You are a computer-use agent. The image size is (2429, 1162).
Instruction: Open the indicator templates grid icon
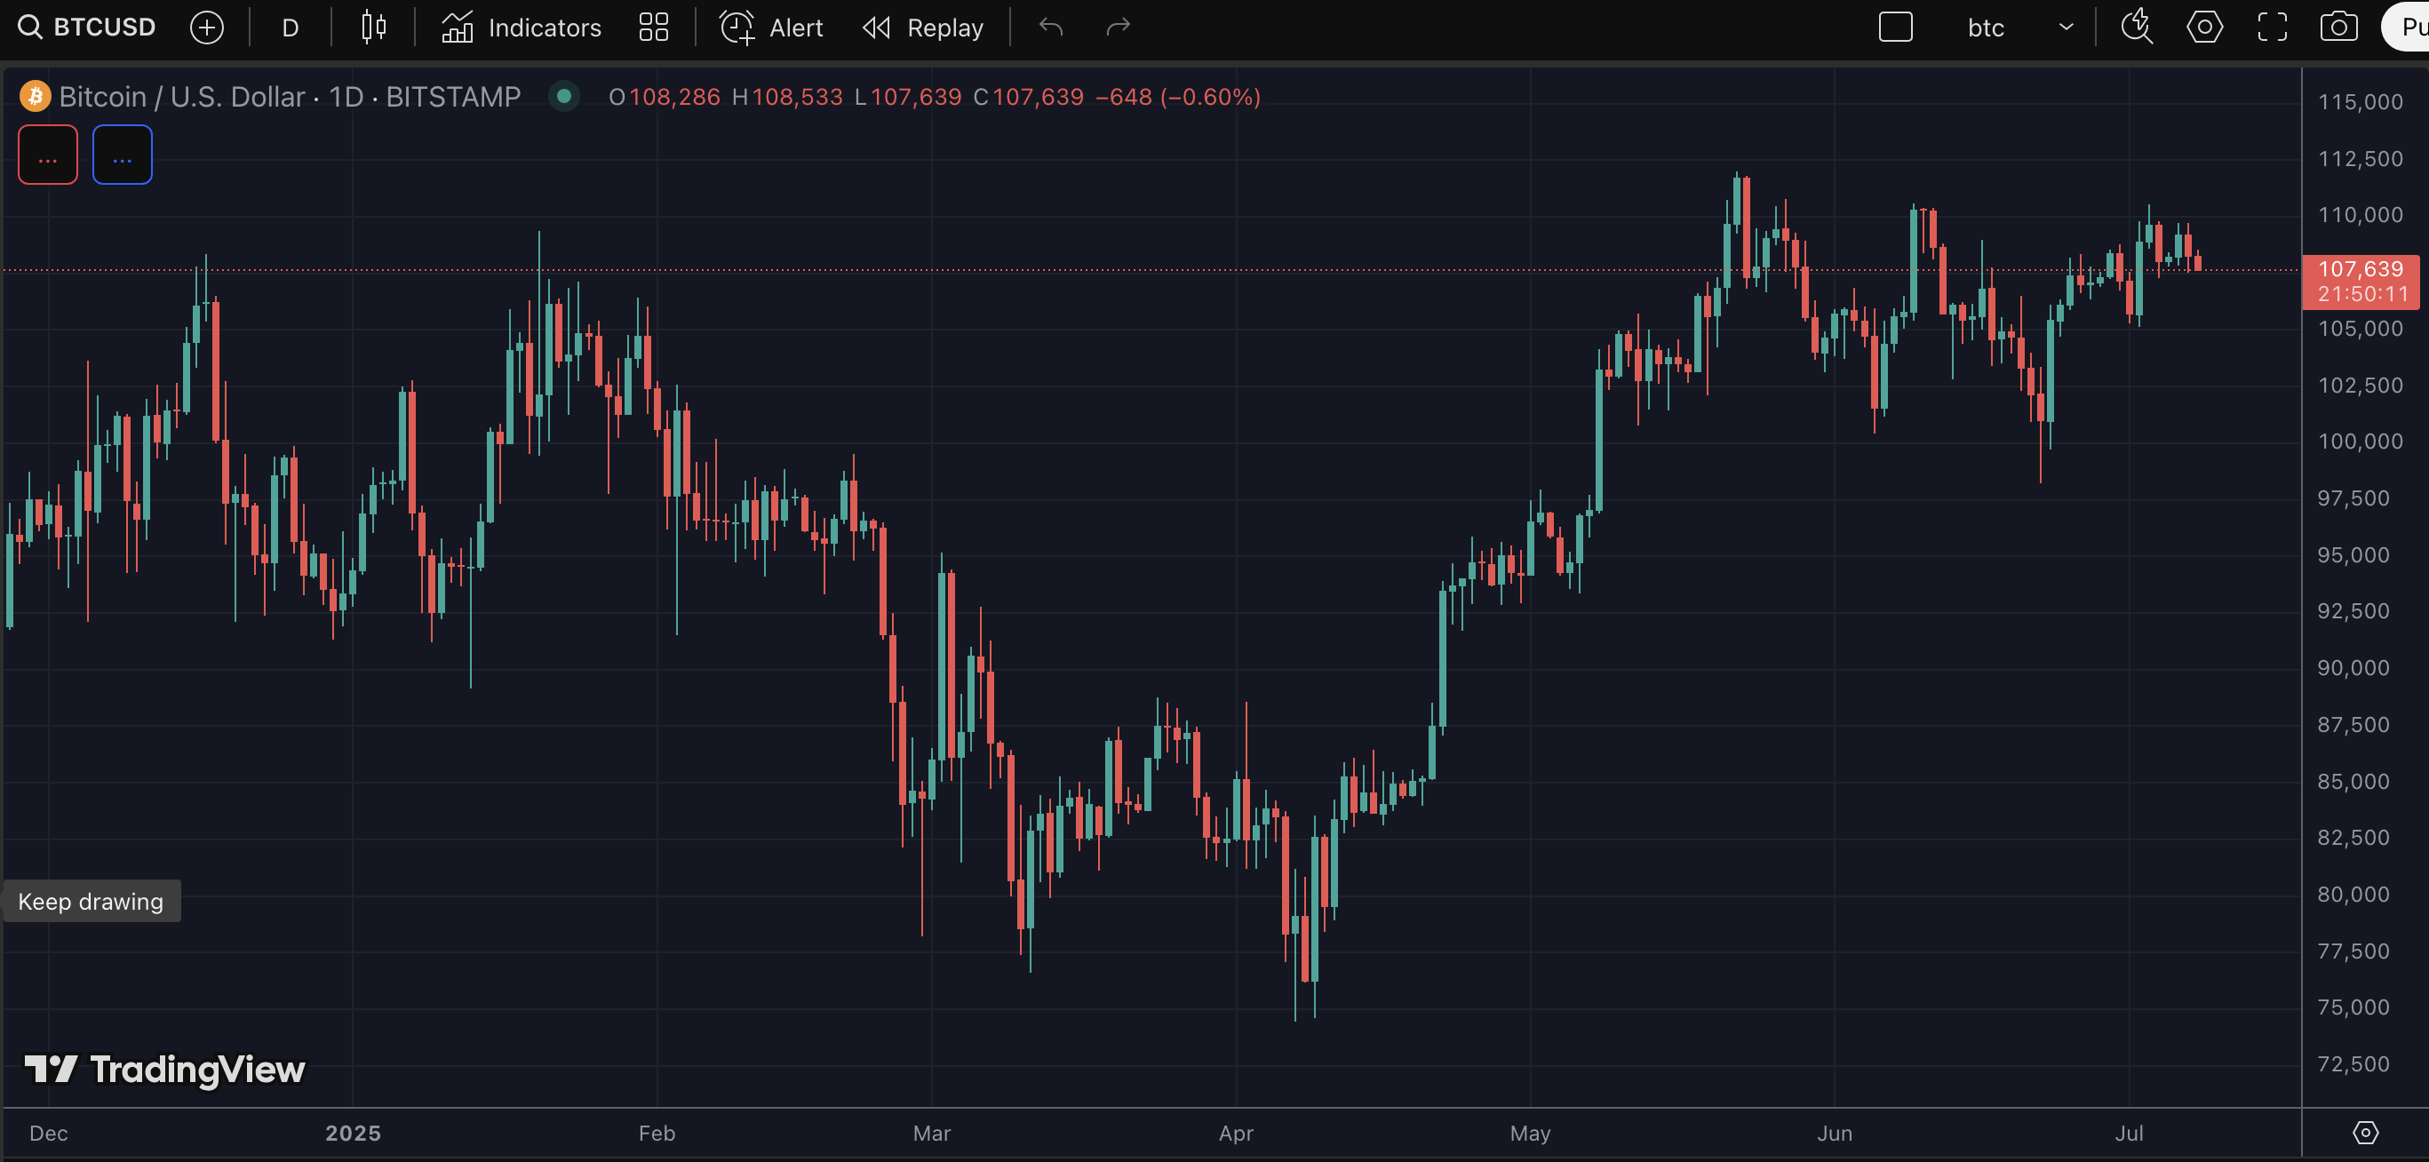pos(654,28)
